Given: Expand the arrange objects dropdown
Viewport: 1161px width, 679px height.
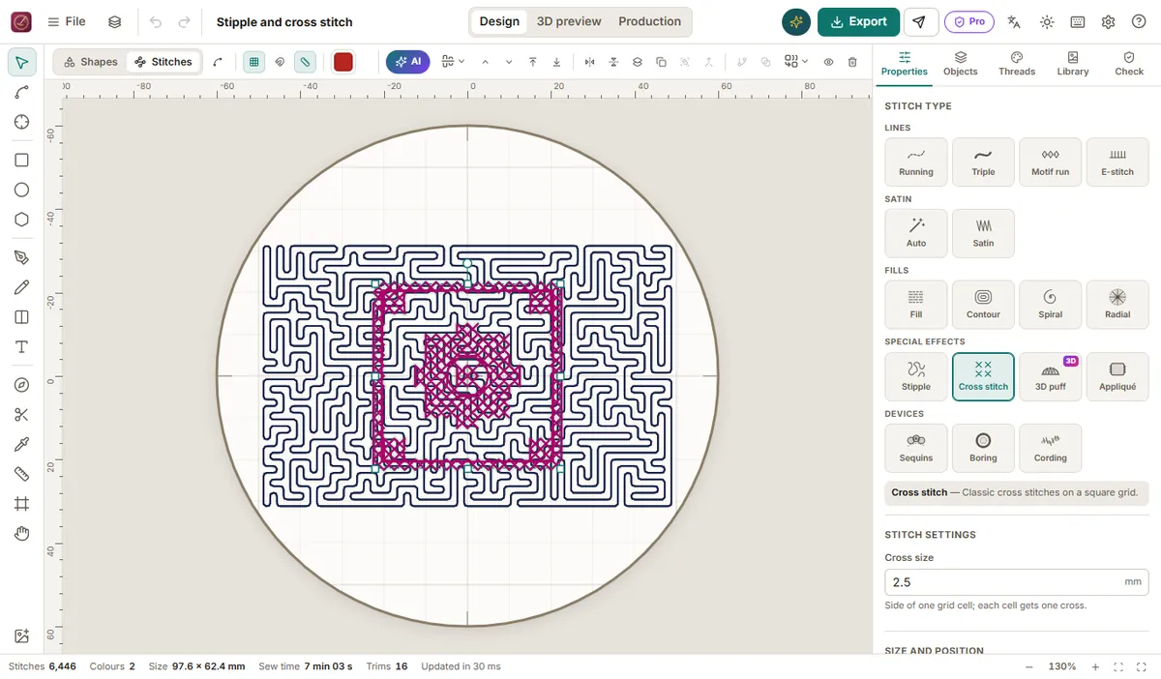Looking at the screenshot, I should click(796, 62).
